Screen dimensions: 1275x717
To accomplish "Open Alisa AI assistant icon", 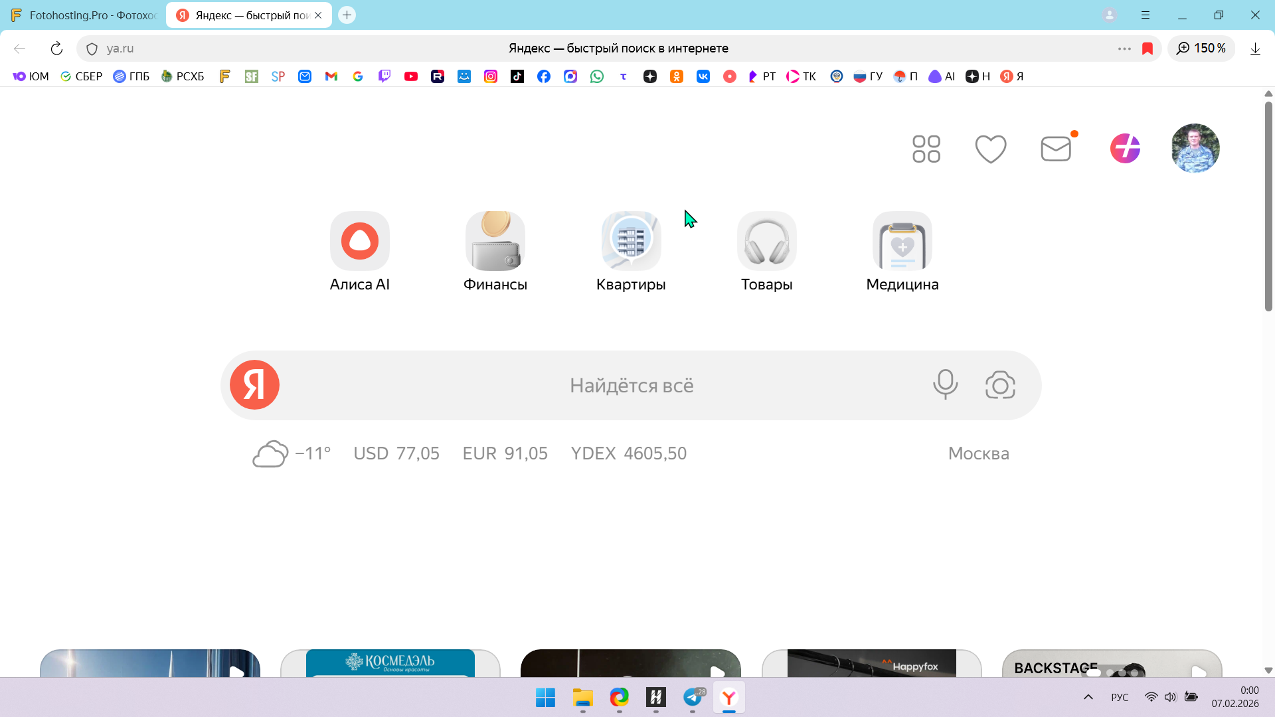I will click(359, 241).
